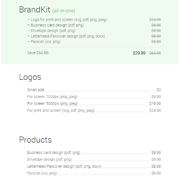Click the Products section heading
Screen dimensions: 180x180
(x=35, y=140)
